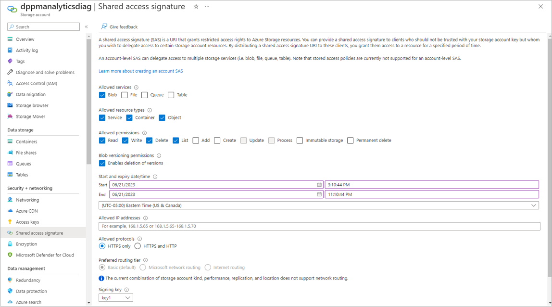Screen dimensions: 552x307
Task: Open the time zone dropdown
Action: coord(319,205)
